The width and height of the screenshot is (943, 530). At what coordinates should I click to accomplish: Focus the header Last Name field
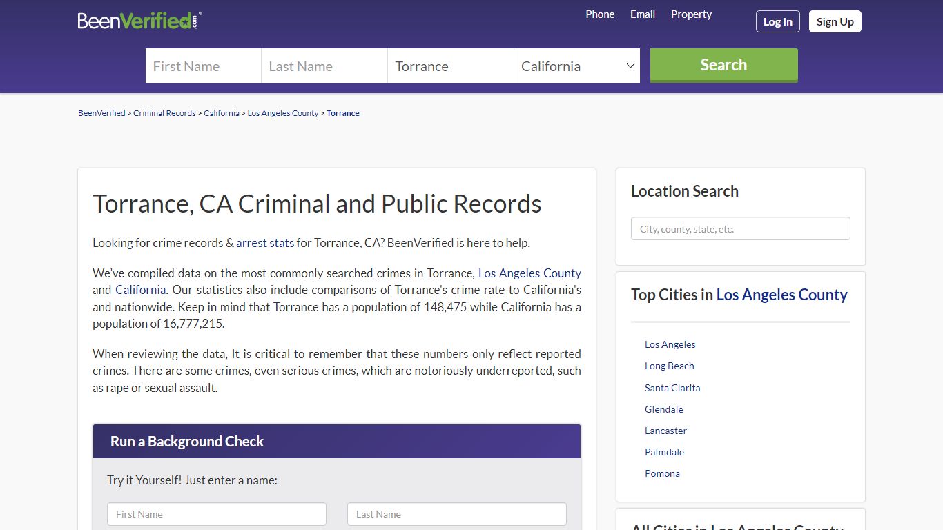point(324,66)
